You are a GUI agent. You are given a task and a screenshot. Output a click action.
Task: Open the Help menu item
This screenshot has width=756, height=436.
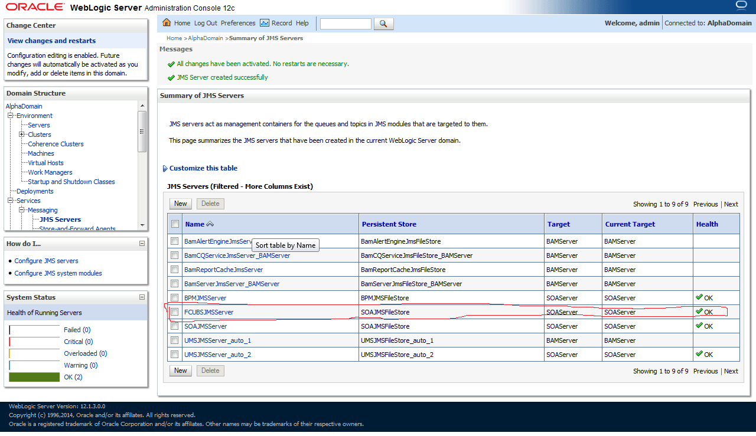302,23
